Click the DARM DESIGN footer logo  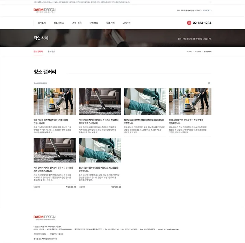point(44,217)
